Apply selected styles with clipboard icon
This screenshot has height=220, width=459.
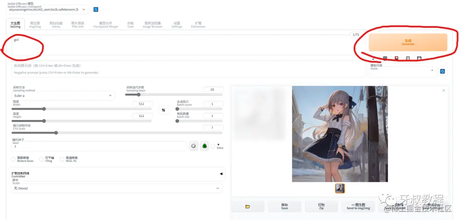[x=408, y=58]
